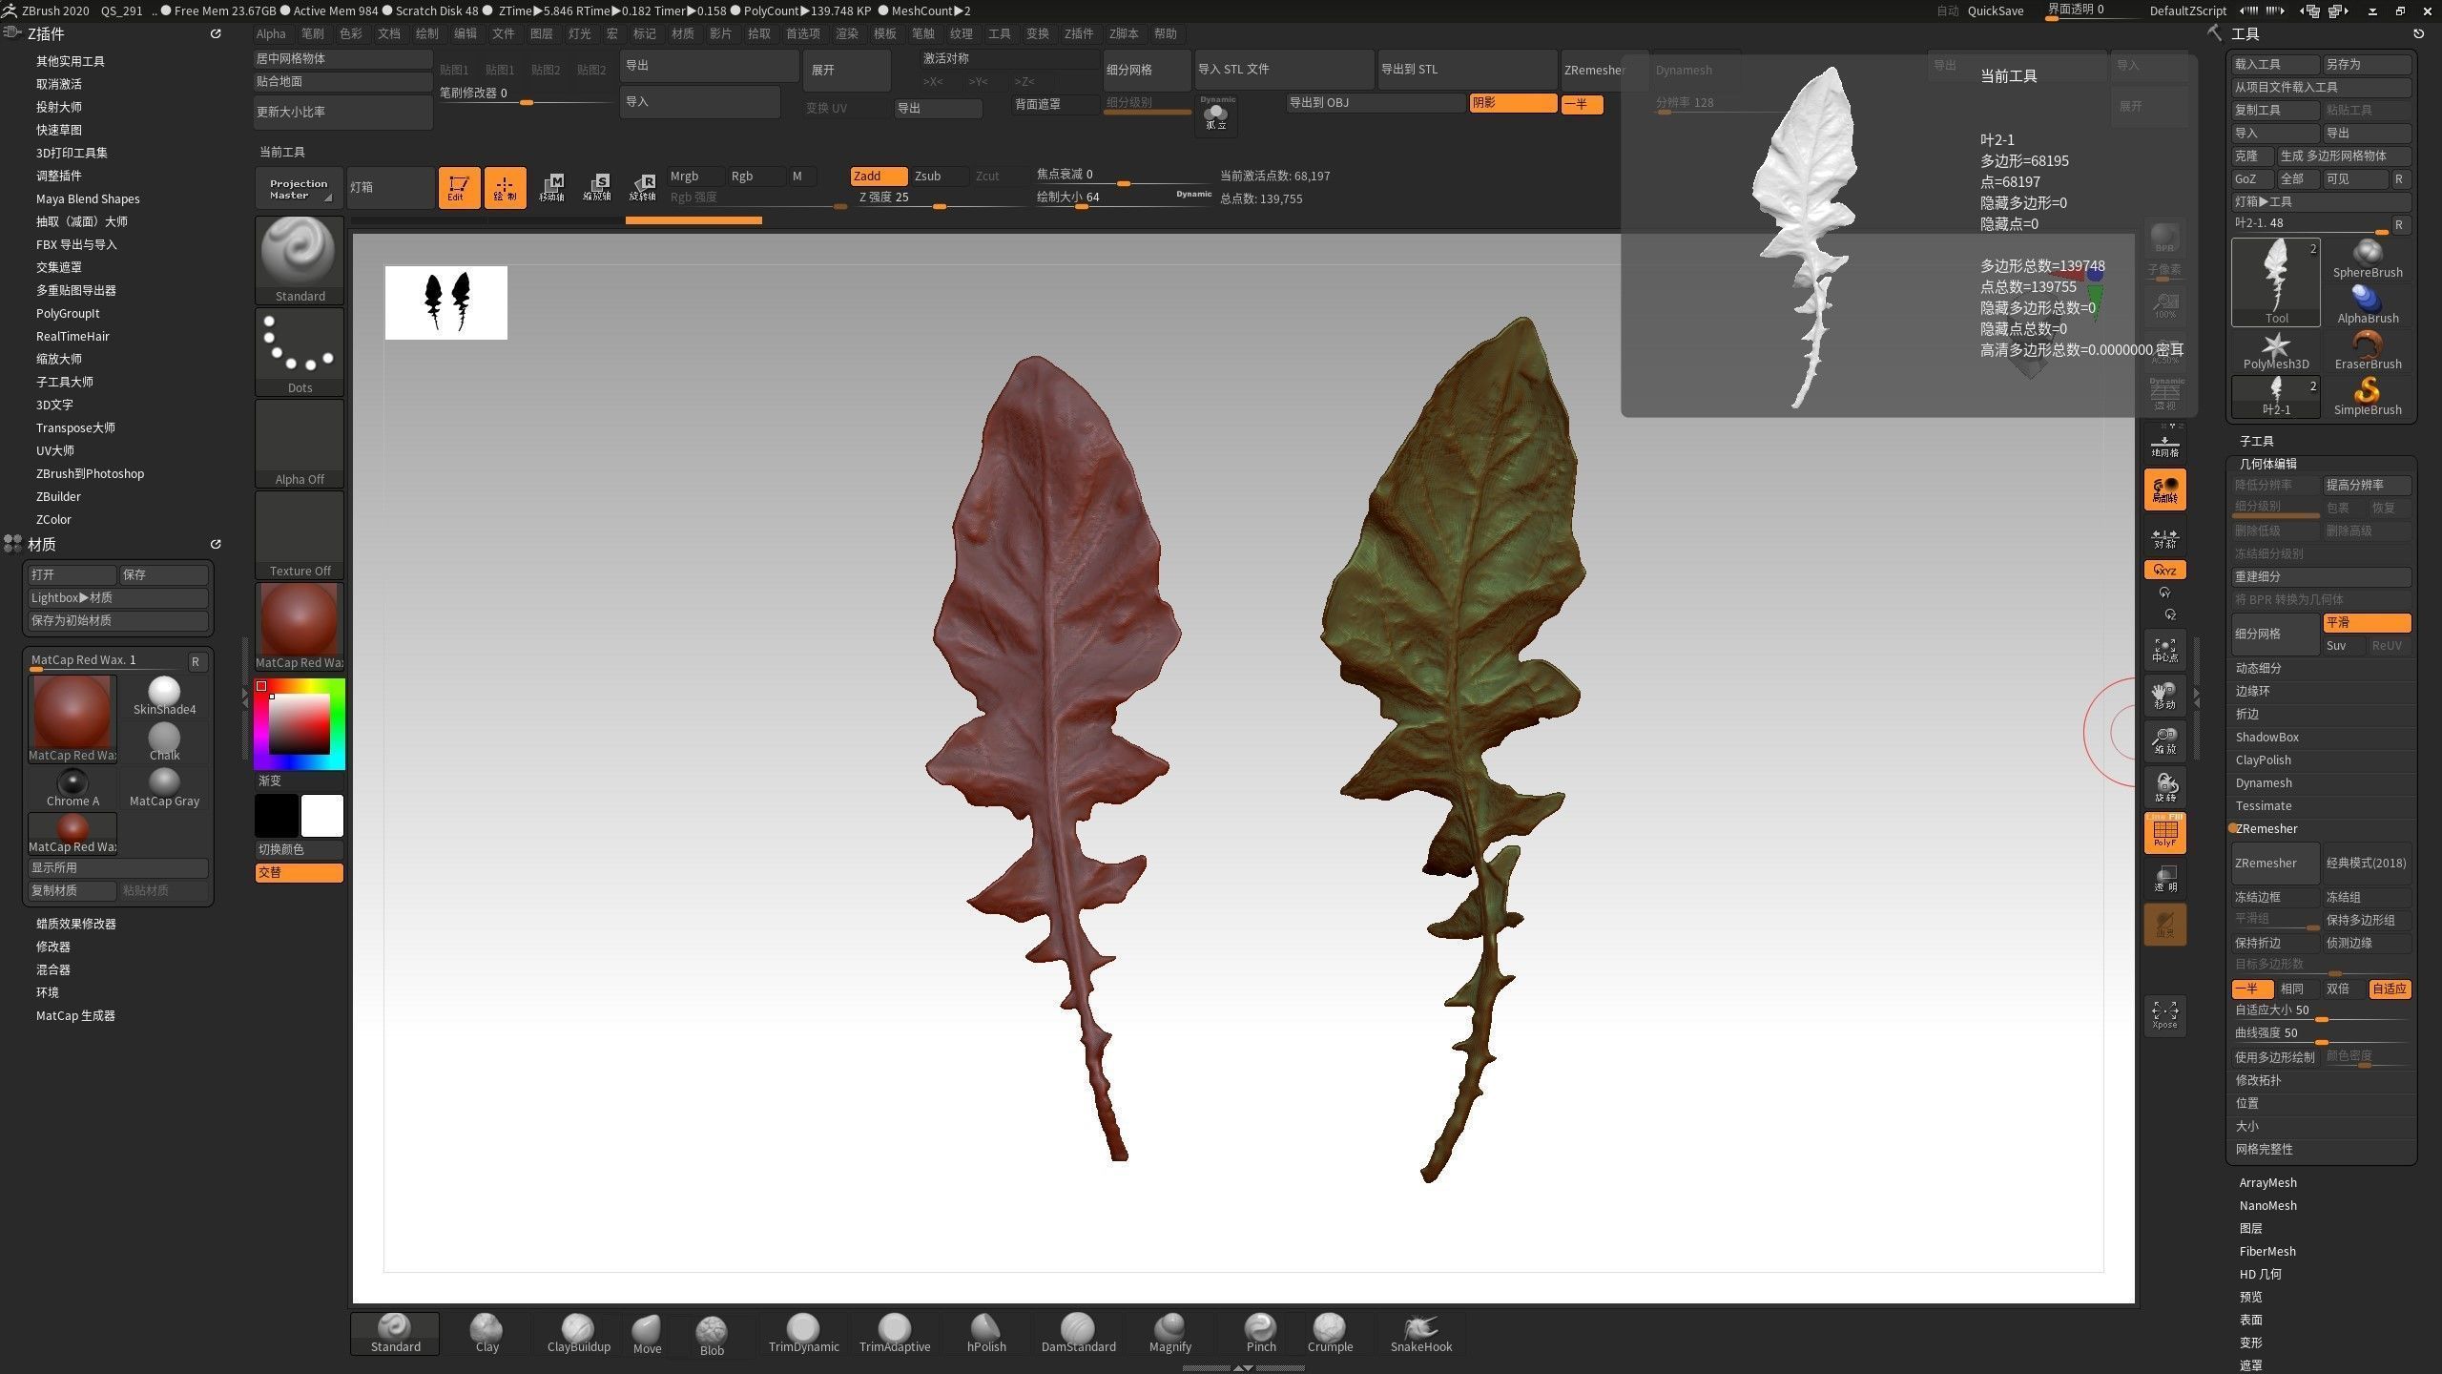The height and width of the screenshot is (1374, 2442).
Task: Select the Clay brush
Action: (x=486, y=1334)
